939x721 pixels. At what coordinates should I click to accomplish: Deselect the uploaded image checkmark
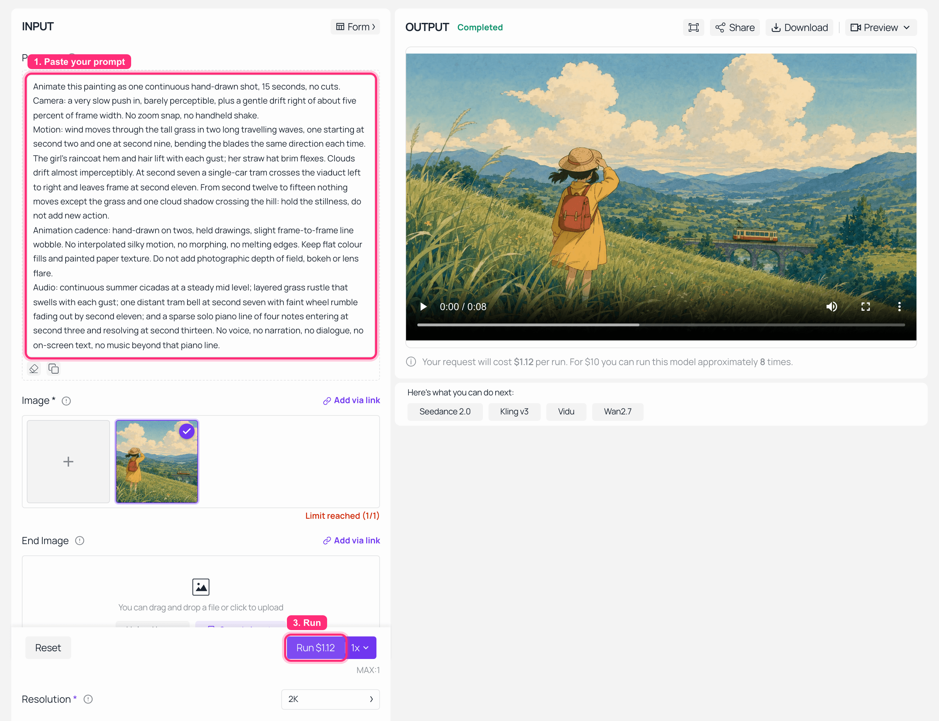click(187, 431)
